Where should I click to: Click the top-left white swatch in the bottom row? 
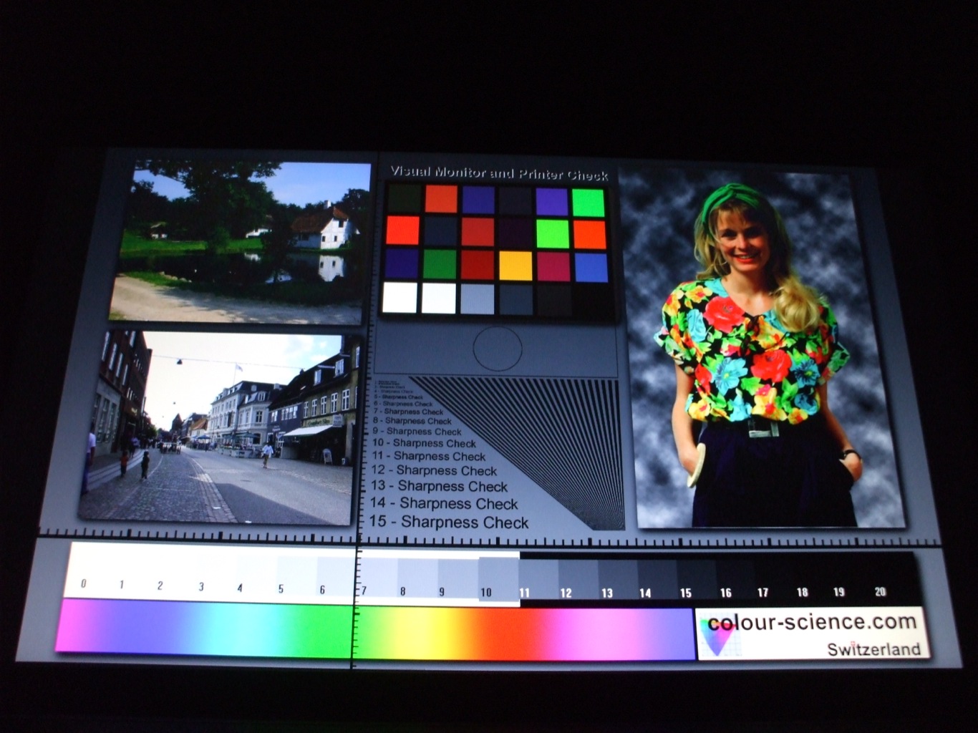pos(400,298)
